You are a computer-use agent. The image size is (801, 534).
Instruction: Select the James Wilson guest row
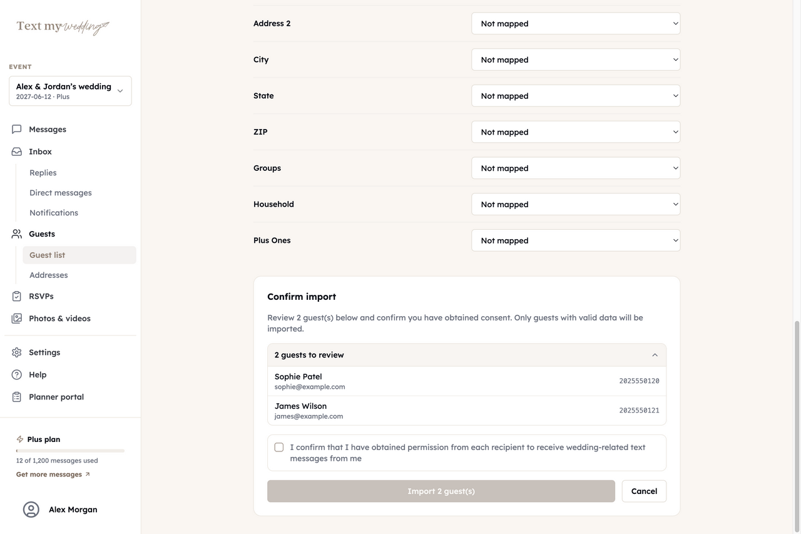[467, 411]
